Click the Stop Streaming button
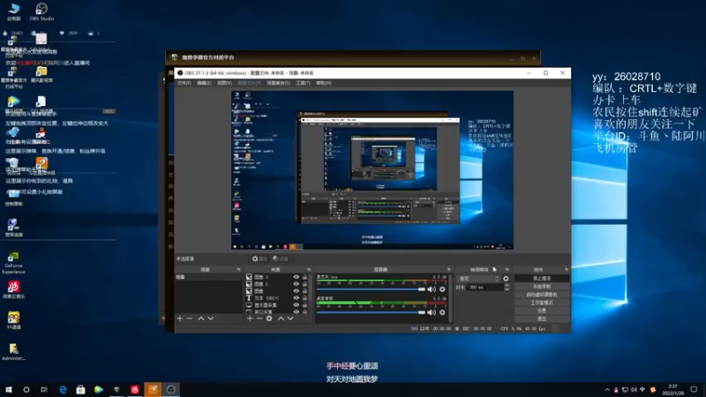This screenshot has width=706, height=397. (x=542, y=279)
